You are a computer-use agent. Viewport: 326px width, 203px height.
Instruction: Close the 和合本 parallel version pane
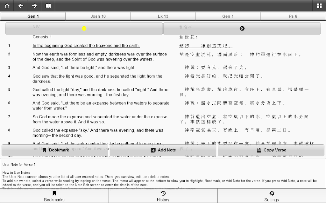(242, 29)
